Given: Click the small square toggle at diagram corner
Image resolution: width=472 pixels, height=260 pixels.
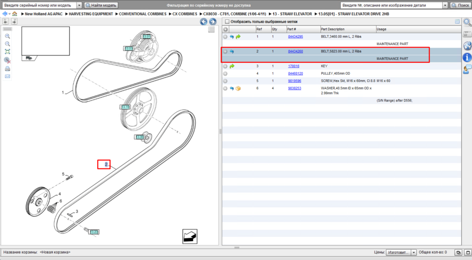Looking at the screenshot, I should 211,29.
